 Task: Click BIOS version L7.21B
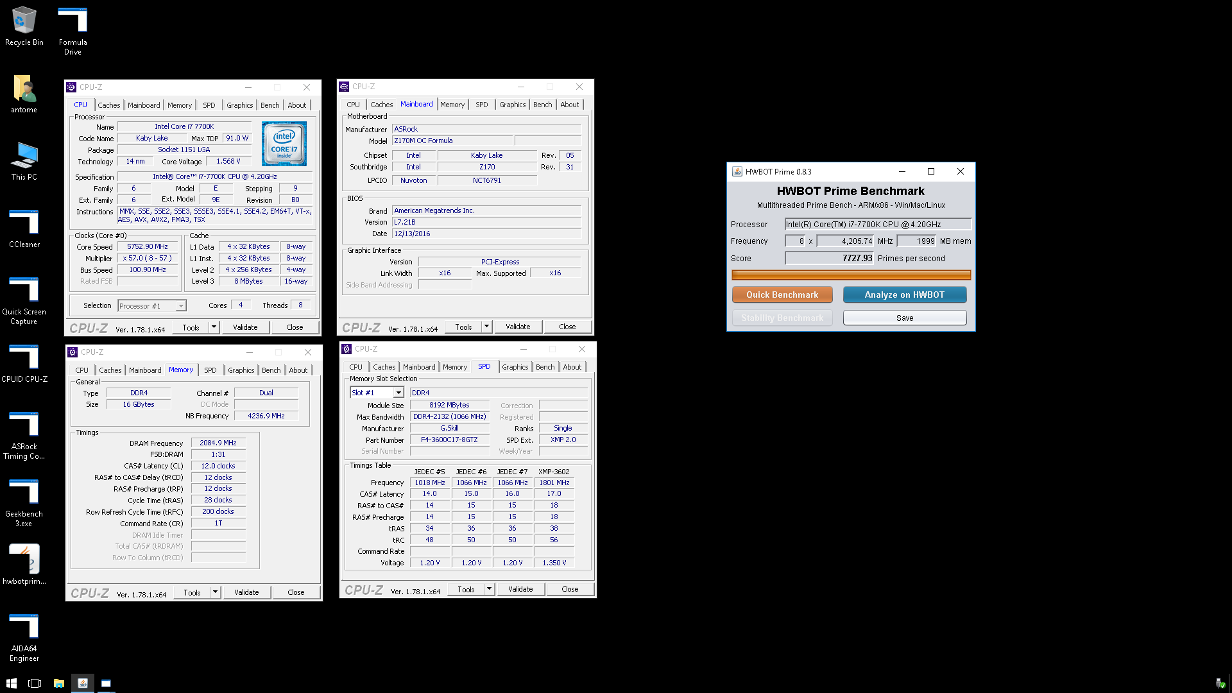(486, 222)
